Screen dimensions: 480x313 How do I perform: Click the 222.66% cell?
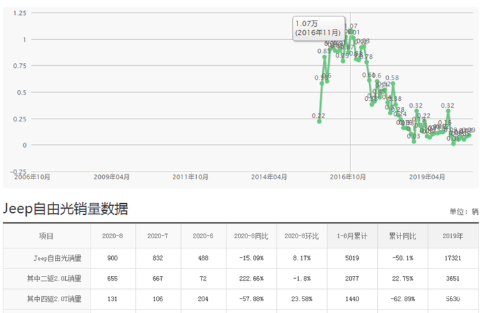coord(252,279)
